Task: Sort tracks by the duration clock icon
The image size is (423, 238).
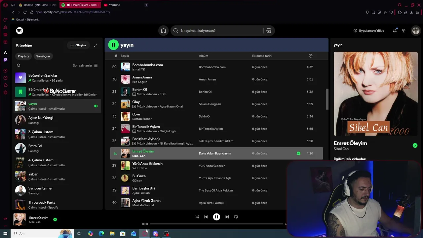Action: [310, 56]
